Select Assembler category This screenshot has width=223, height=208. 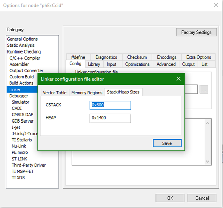(19, 64)
